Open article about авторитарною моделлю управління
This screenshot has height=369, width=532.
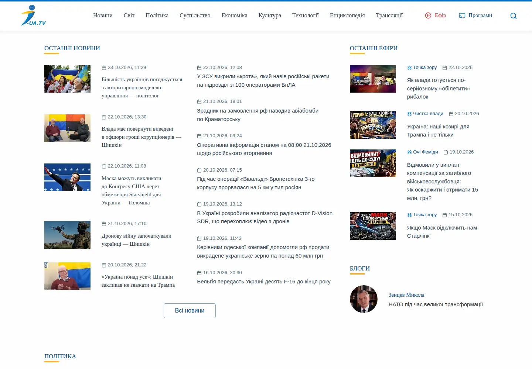click(x=142, y=87)
